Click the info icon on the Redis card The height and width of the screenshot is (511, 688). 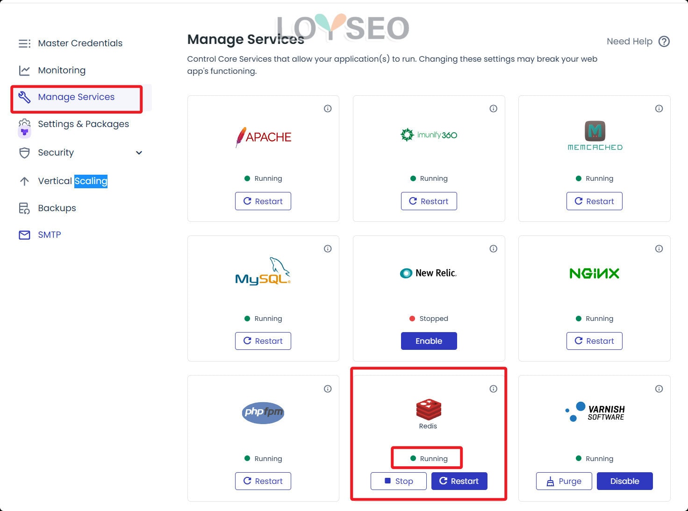493,388
